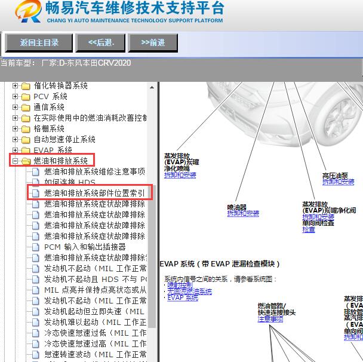
Task: Open MIL 点亮并保持点亮状态 tree item
Action: (x=96, y=290)
